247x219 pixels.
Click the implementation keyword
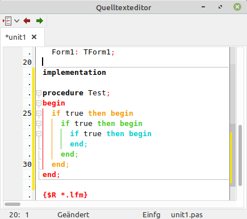[74, 73]
